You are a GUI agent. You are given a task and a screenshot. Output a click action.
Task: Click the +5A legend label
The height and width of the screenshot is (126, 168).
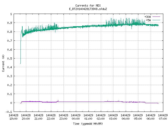pos(148,20)
